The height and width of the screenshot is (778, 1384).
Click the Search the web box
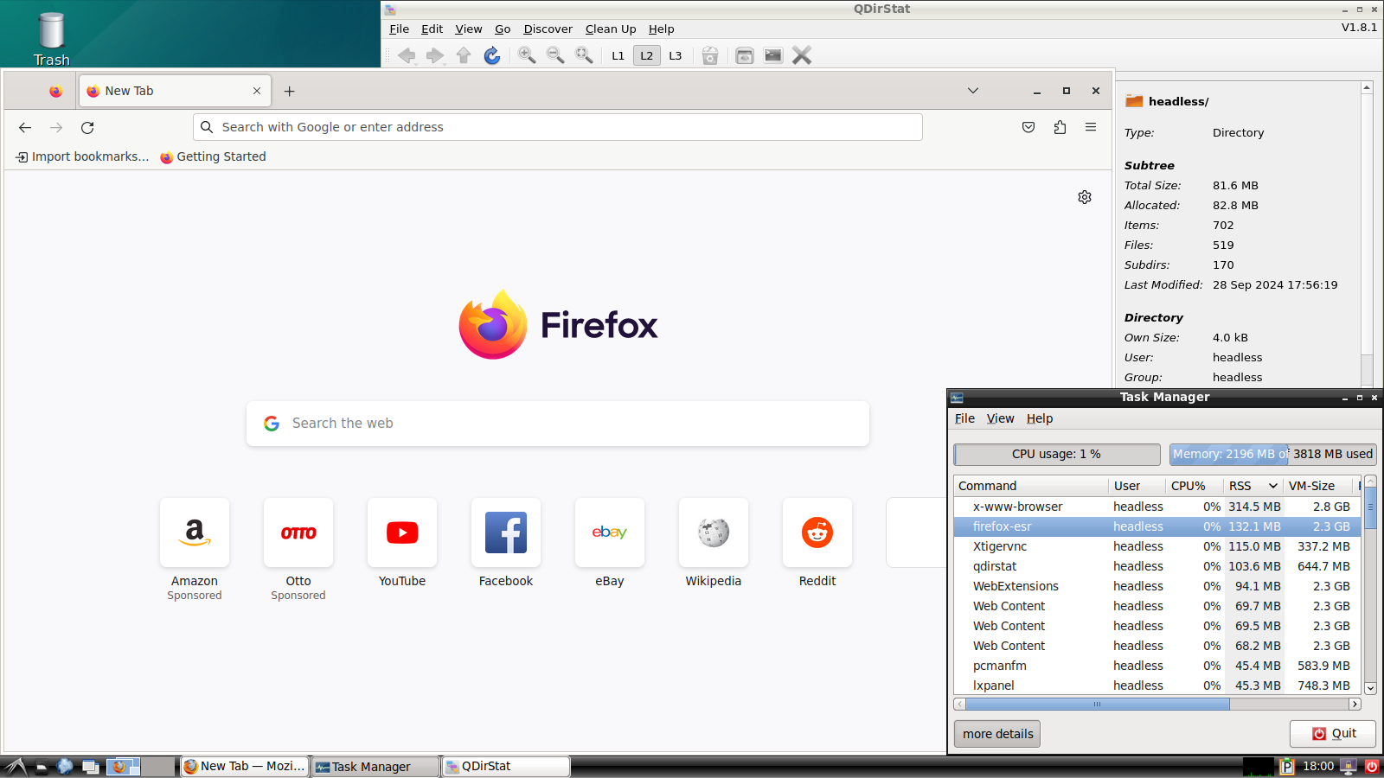[x=558, y=424]
